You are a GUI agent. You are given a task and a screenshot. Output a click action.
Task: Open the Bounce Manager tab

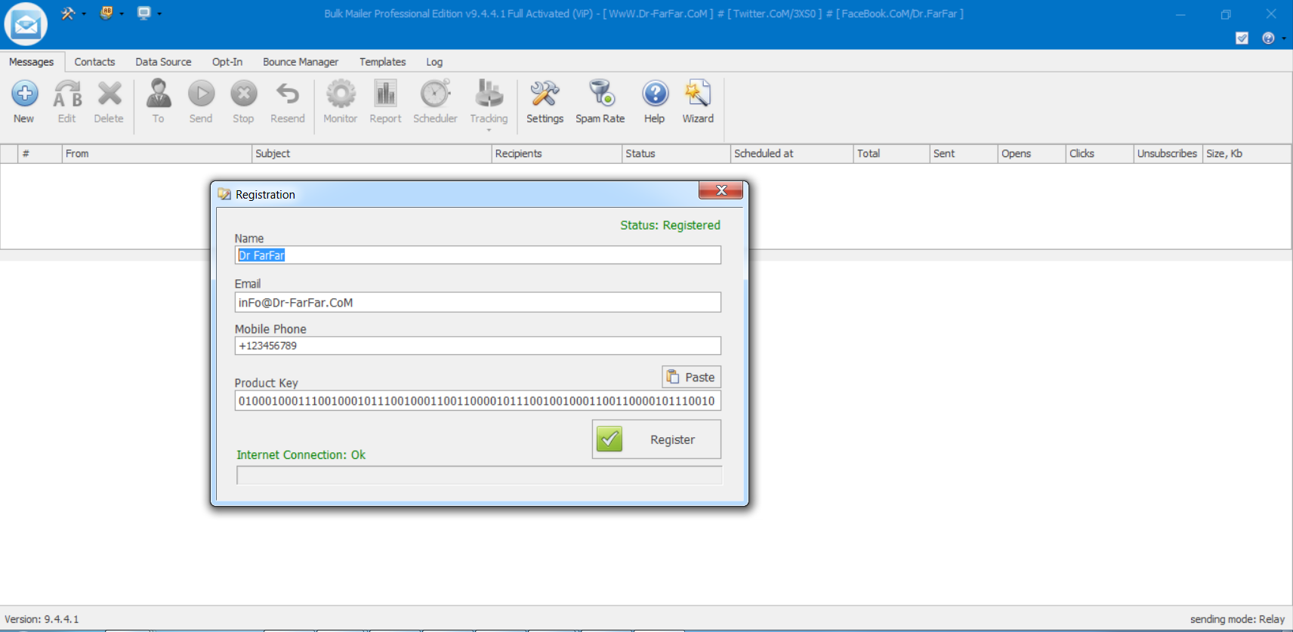pyautogui.click(x=300, y=62)
